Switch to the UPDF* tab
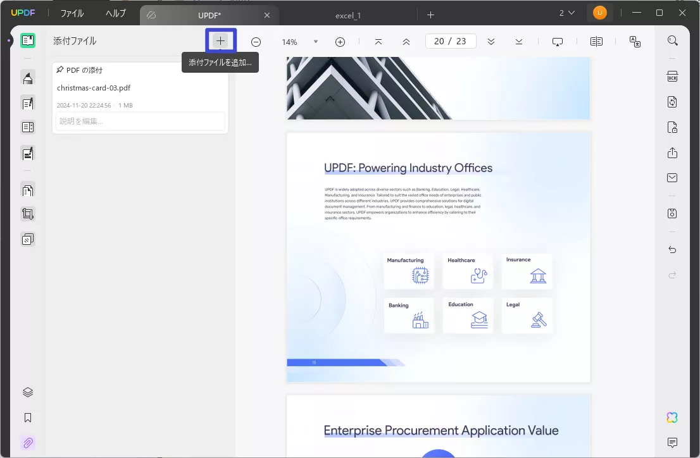 point(209,15)
